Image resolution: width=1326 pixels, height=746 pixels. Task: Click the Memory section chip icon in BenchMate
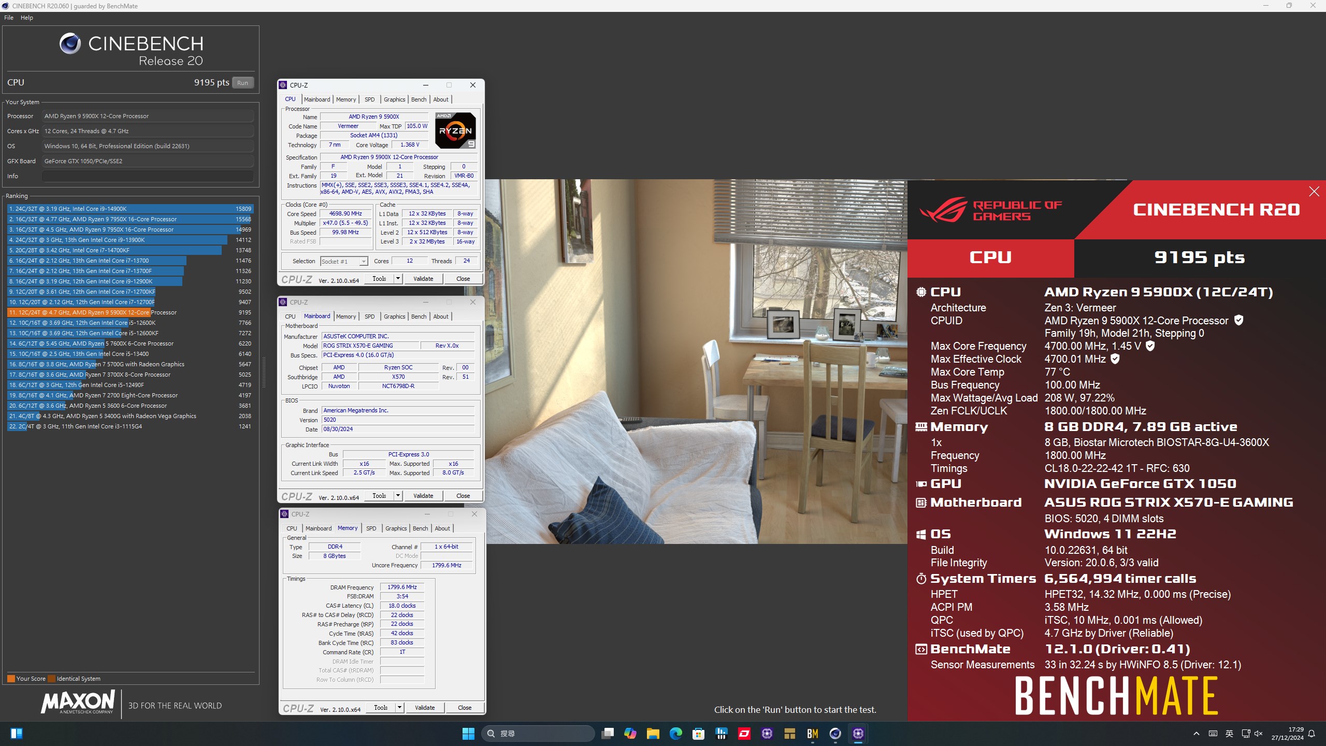point(921,427)
